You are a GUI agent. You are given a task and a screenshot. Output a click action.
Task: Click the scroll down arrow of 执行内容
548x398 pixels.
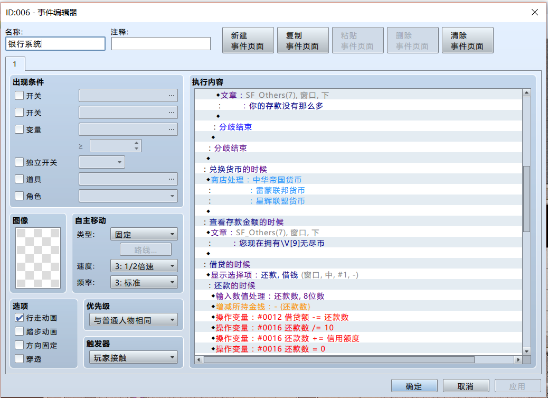click(x=526, y=351)
